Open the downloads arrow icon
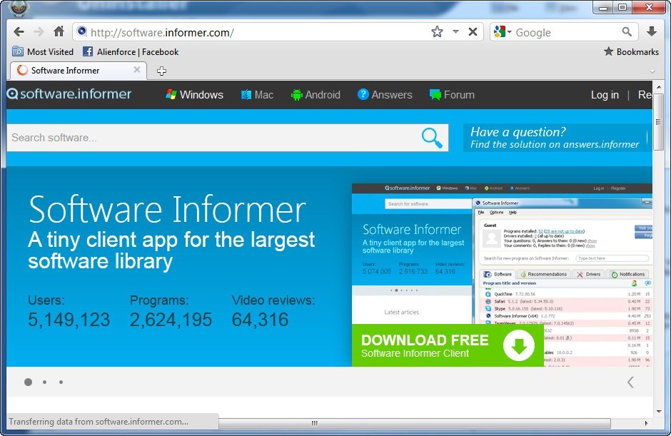The image size is (671, 436). [652, 32]
